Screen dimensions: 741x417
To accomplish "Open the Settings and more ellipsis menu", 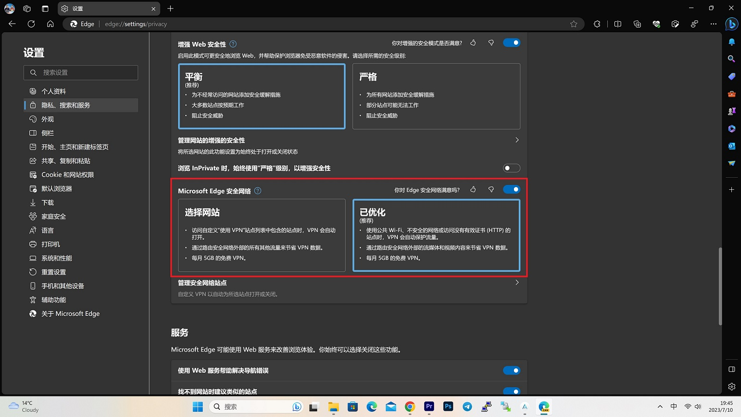I will (x=714, y=24).
